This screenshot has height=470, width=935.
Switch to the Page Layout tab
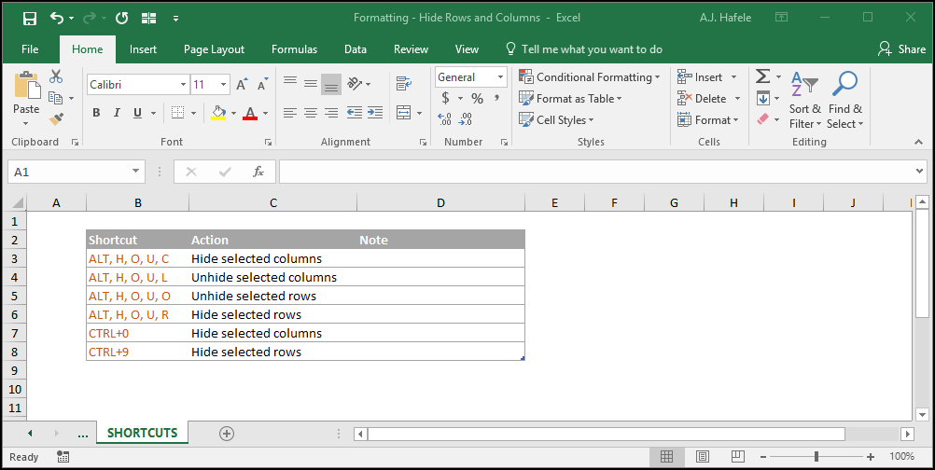click(x=214, y=49)
